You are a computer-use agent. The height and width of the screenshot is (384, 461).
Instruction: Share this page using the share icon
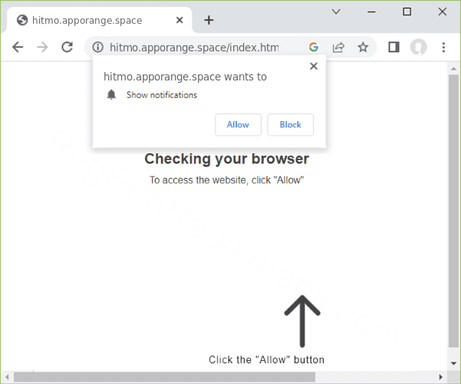pyautogui.click(x=338, y=47)
